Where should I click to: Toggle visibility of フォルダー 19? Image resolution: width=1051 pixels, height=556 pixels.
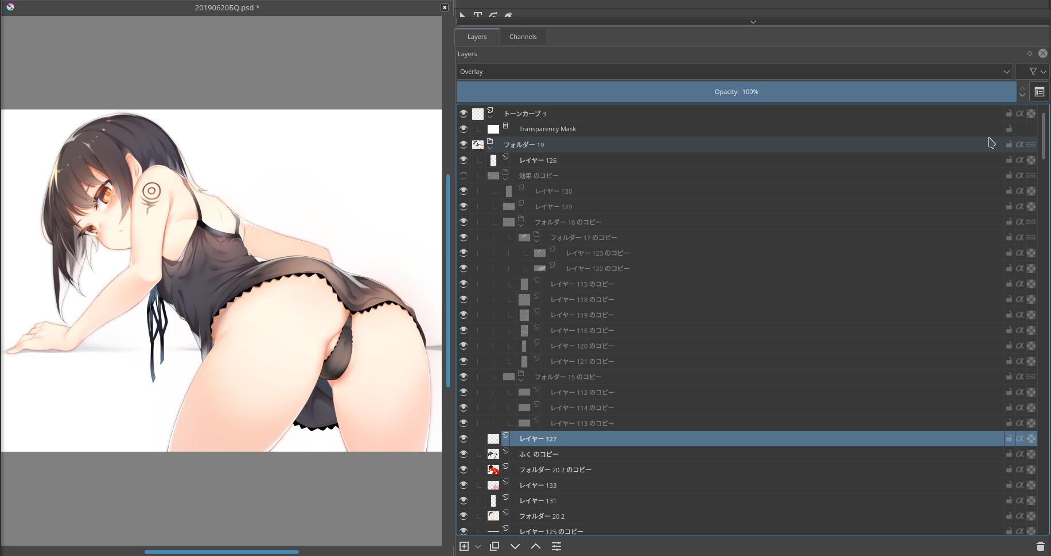[464, 144]
